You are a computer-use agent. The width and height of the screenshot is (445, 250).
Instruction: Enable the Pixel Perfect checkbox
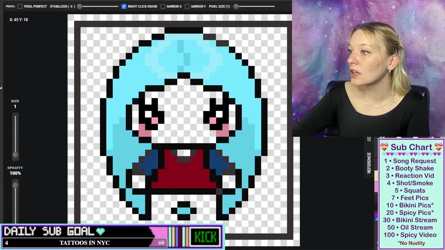pos(20,6)
